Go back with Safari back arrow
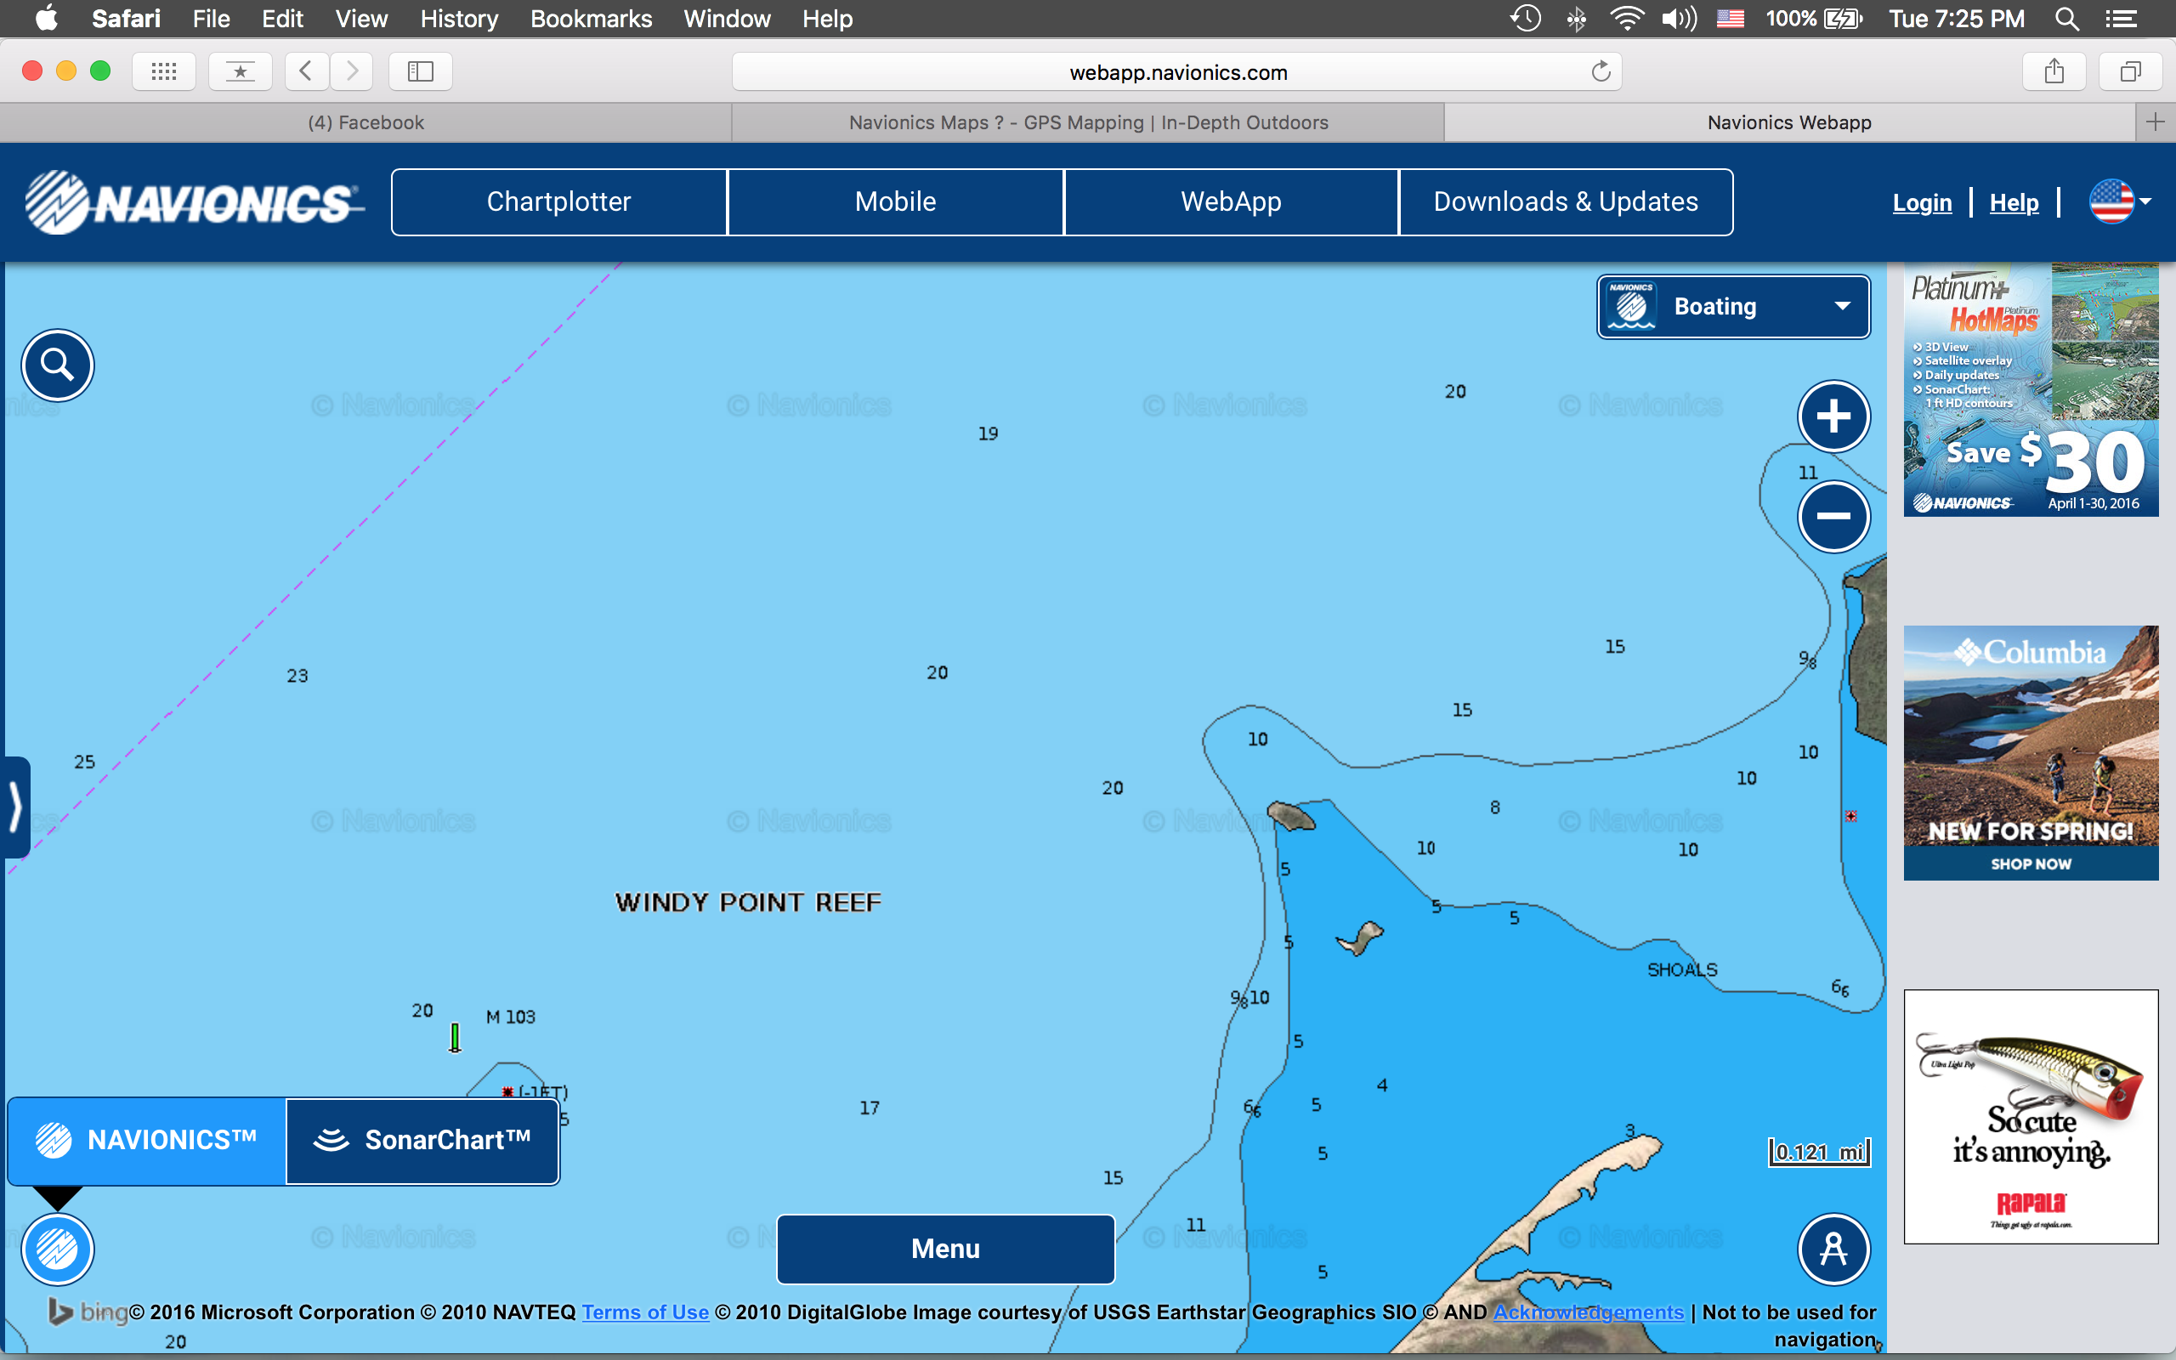The image size is (2176, 1360). [306, 71]
